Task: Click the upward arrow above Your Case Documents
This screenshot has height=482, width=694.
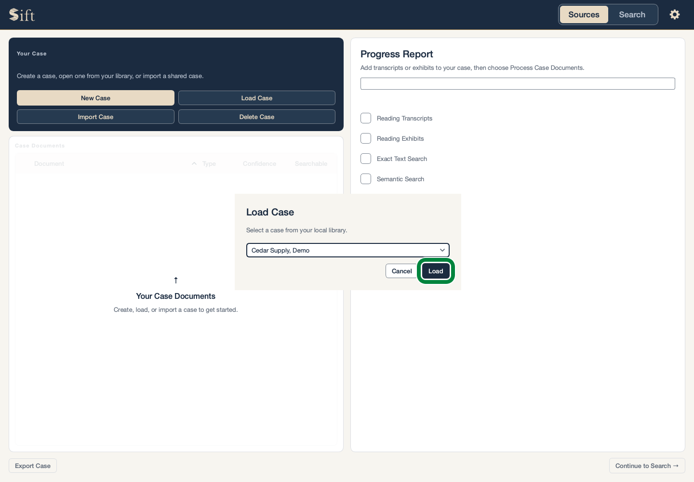Action: (x=176, y=280)
